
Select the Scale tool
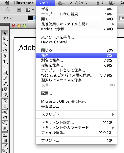[5, 107]
